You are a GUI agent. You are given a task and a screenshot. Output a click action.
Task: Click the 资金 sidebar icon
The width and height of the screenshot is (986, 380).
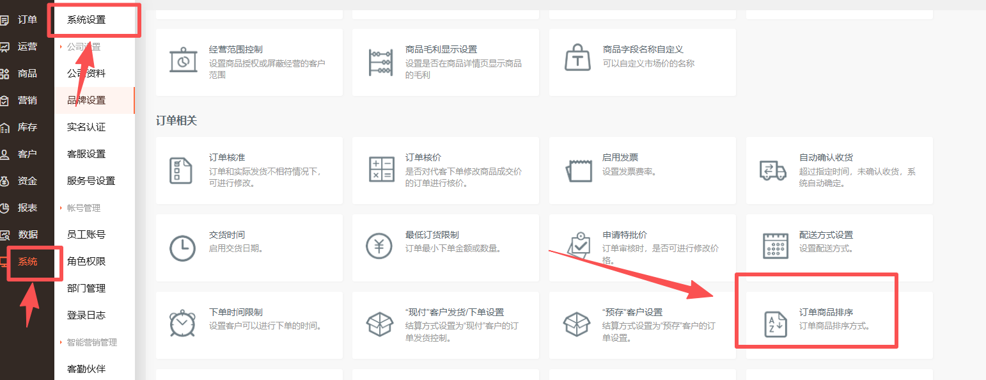coord(4,181)
